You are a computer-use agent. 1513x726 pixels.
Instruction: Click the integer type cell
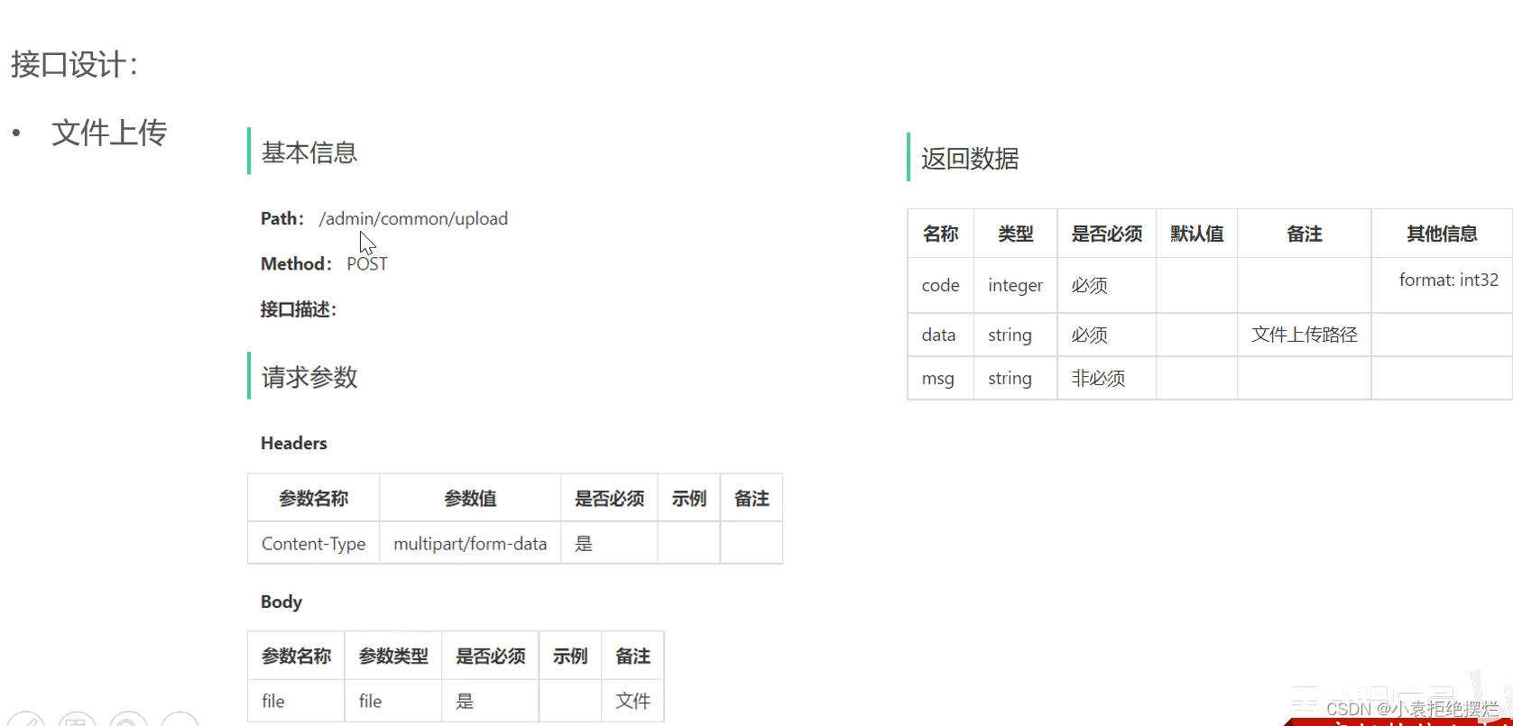click(x=1015, y=285)
